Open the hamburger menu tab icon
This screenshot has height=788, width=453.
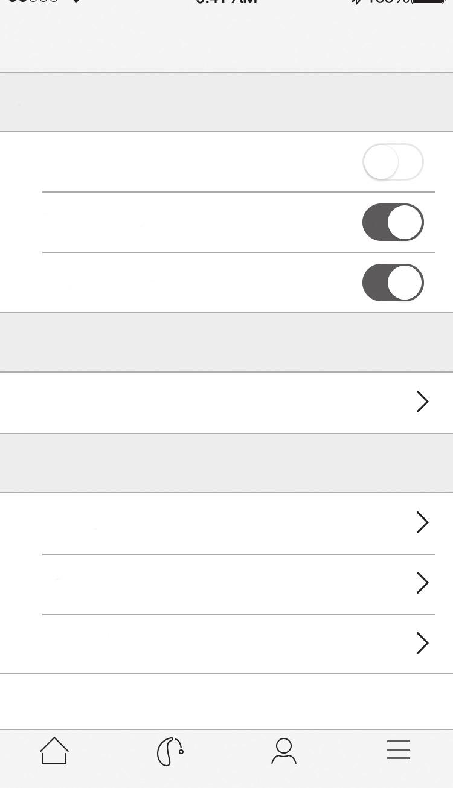coord(399,749)
